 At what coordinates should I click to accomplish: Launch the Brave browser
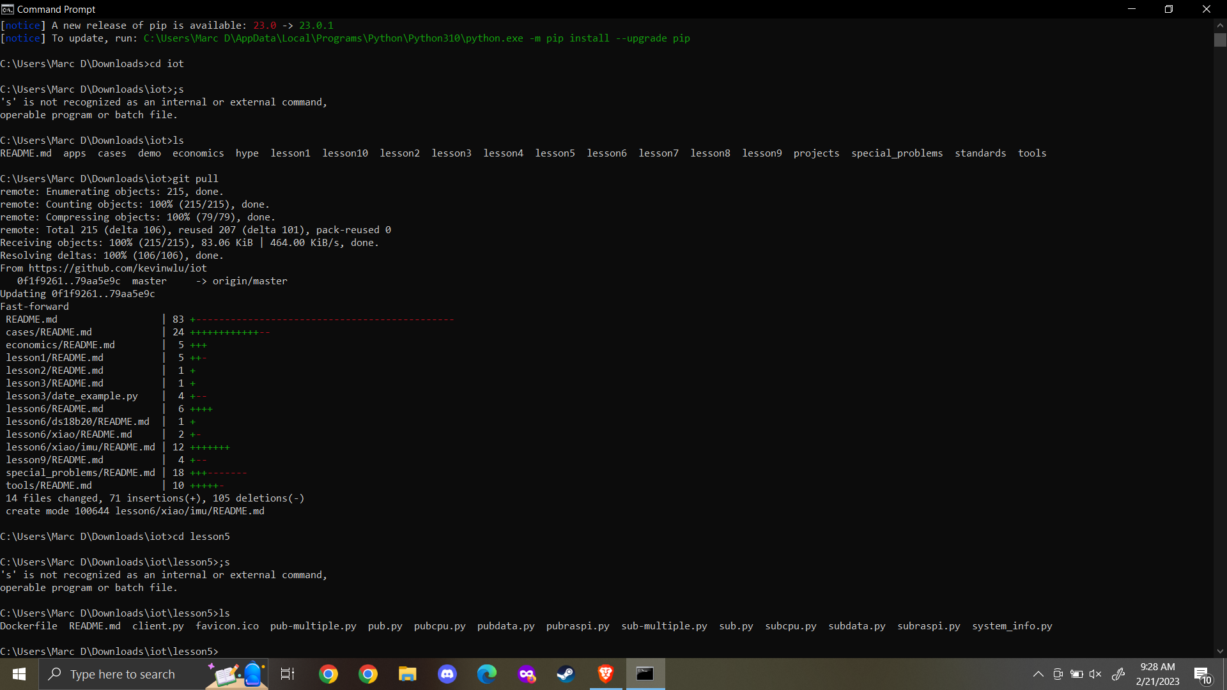tap(606, 674)
